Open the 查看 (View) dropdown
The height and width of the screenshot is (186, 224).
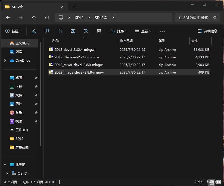(143, 31)
